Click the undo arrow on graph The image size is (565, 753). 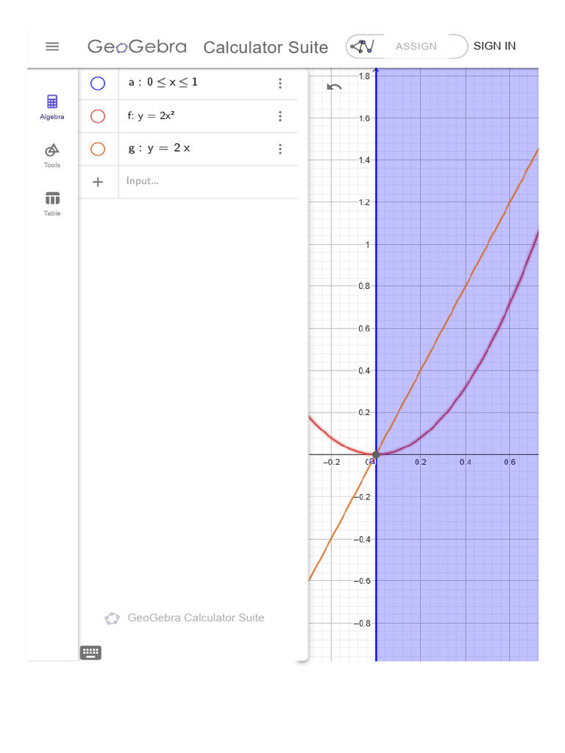coord(334,87)
